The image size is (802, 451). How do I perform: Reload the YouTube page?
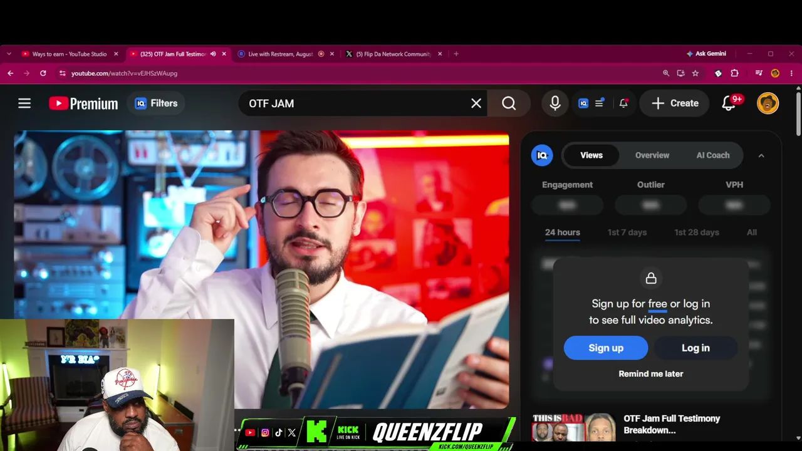click(43, 73)
